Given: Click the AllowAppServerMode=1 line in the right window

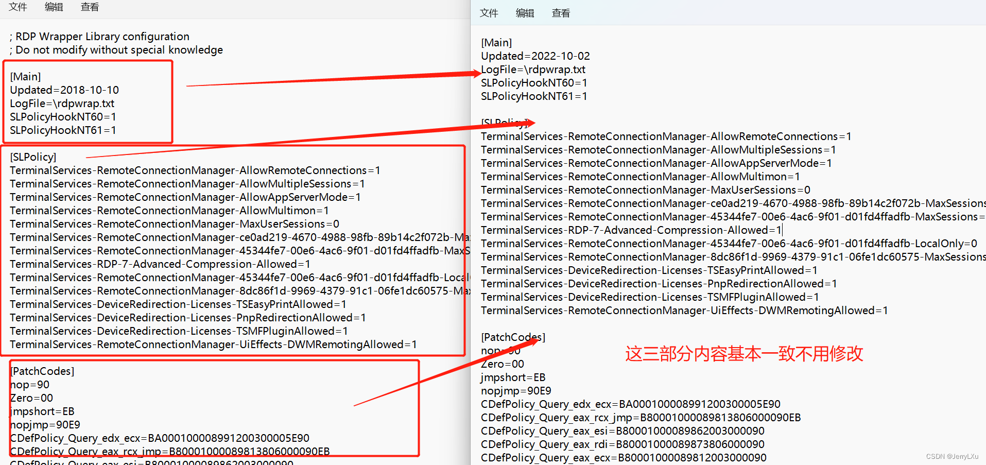Looking at the screenshot, I should click(656, 163).
